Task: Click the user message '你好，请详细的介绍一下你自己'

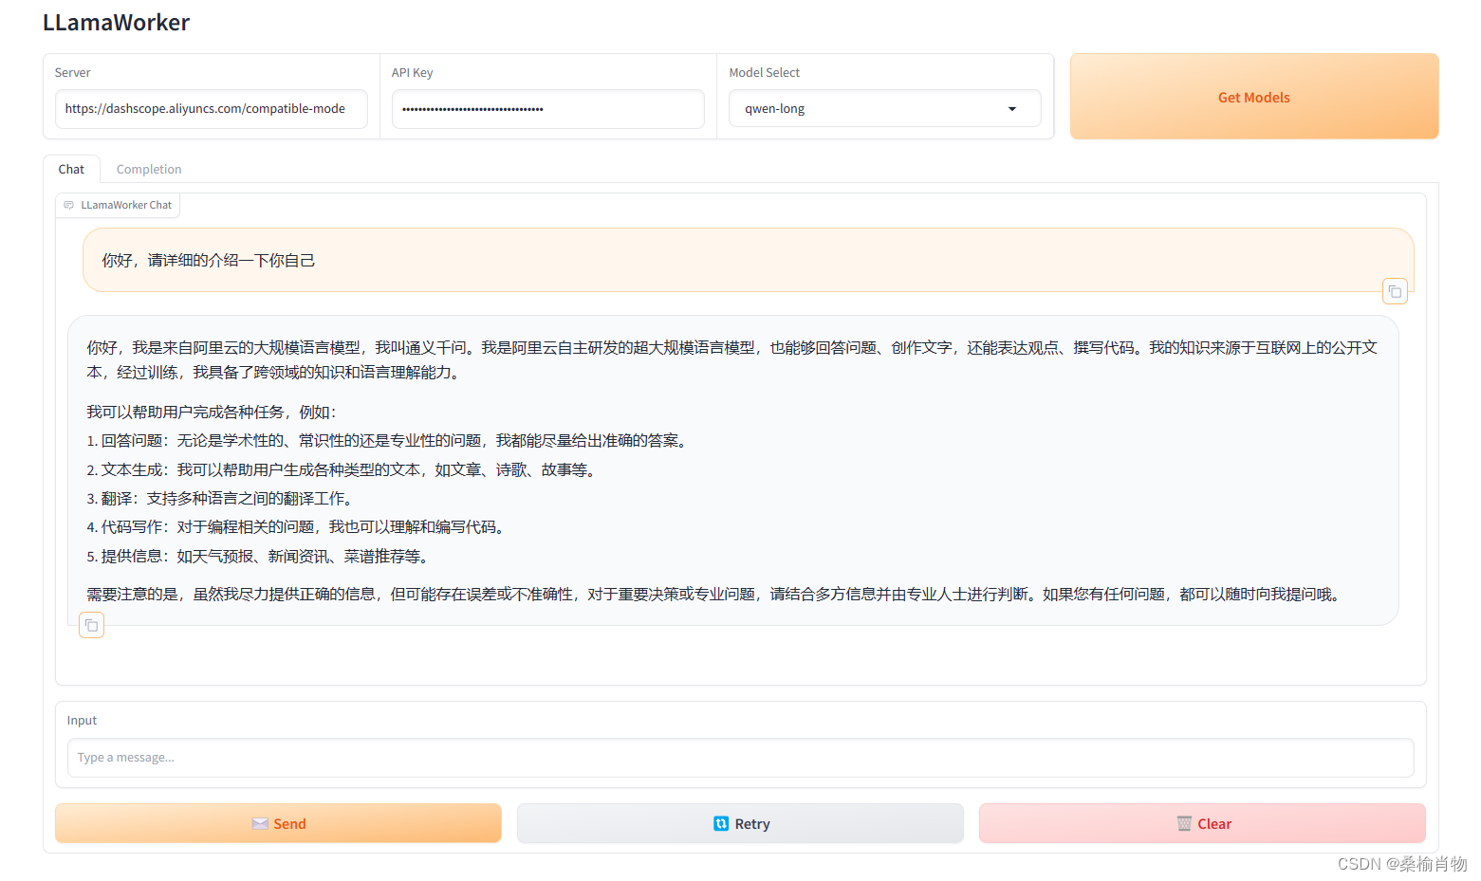Action: [209, 260]
